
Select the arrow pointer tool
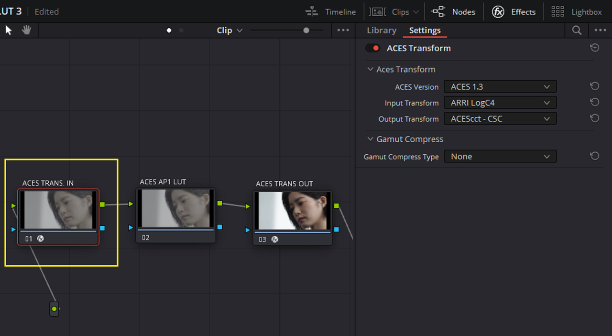(9, 30)
